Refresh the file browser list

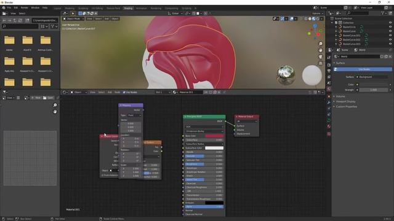click(20, 20)
